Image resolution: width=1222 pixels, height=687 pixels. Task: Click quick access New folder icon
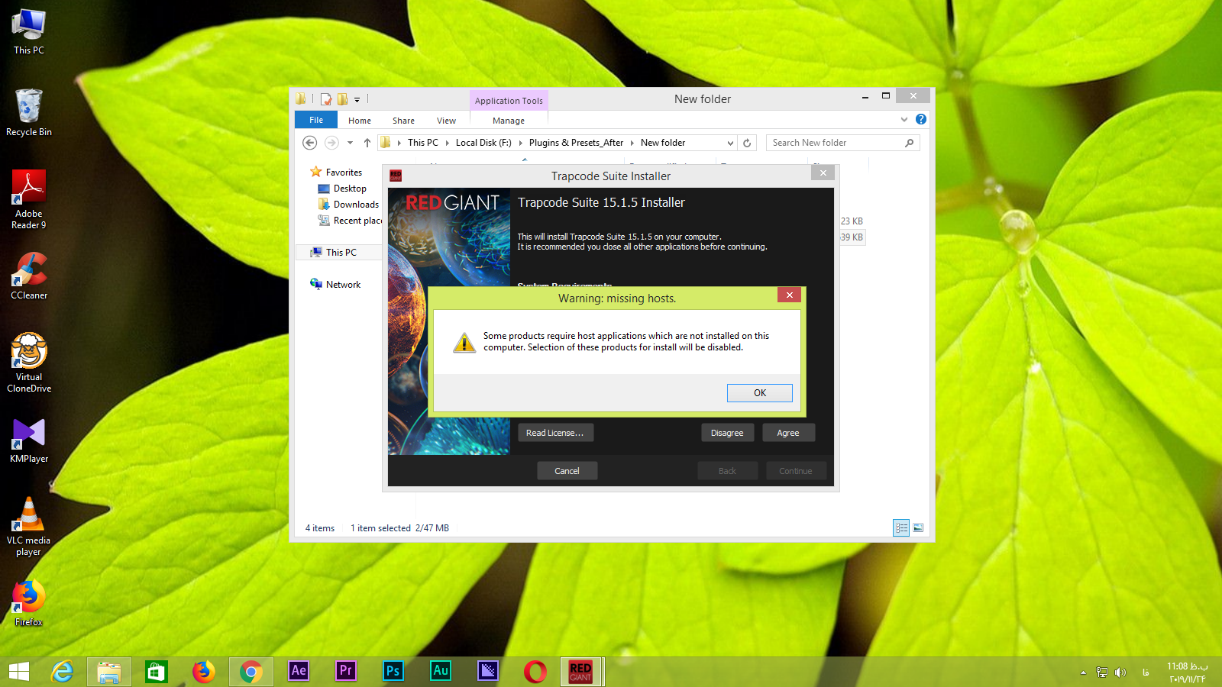pos(342,99)
